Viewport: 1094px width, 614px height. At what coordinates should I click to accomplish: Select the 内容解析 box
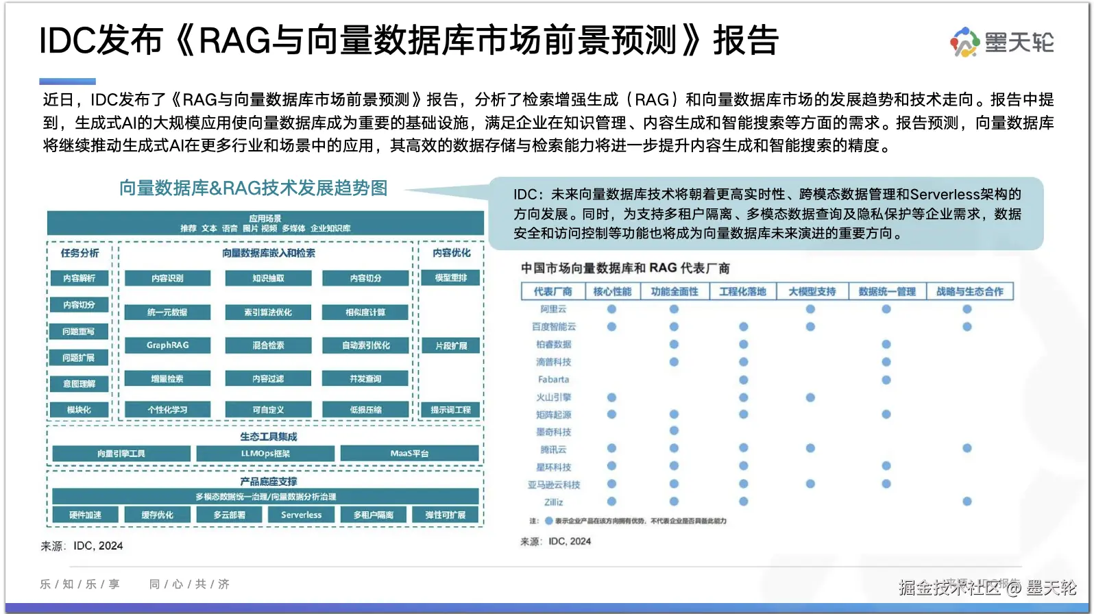80,278
